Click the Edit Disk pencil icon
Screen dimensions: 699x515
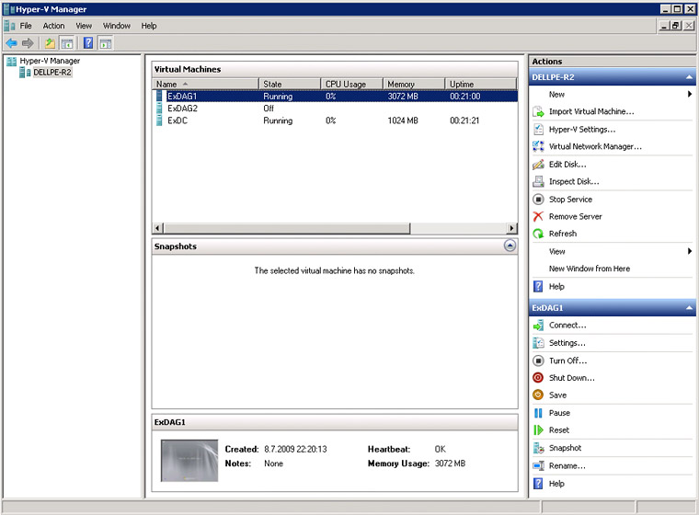[x=538, y=165]
